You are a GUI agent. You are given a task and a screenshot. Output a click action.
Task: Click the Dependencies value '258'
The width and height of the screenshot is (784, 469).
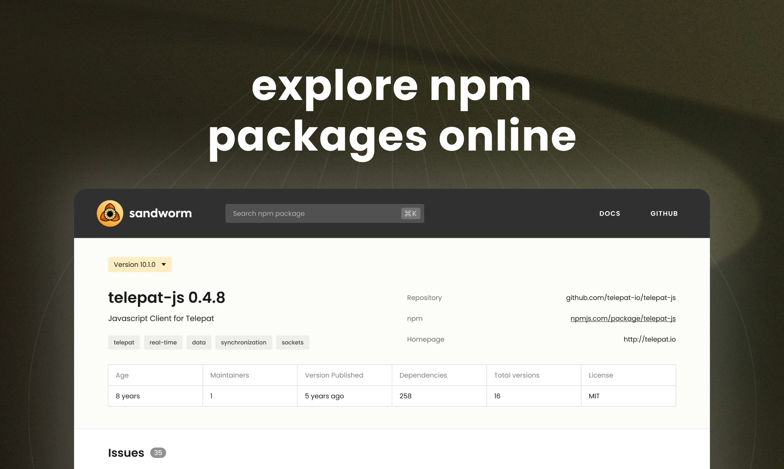[x=406, y=396]
